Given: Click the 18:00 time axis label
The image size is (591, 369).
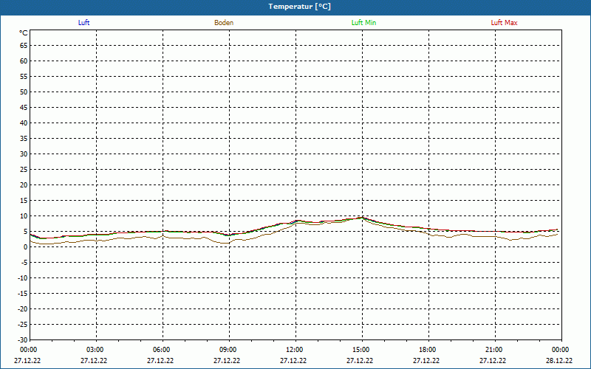Looking at the screenshot, I should 428,350.
